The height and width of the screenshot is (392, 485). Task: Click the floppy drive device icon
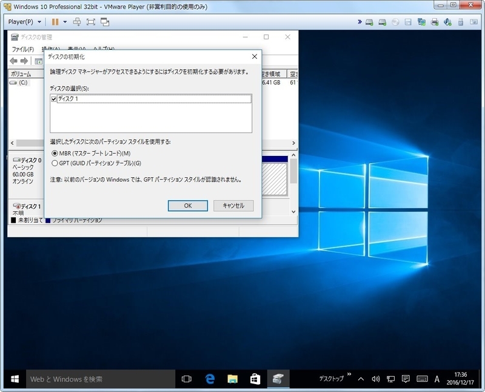pos(408,22)
